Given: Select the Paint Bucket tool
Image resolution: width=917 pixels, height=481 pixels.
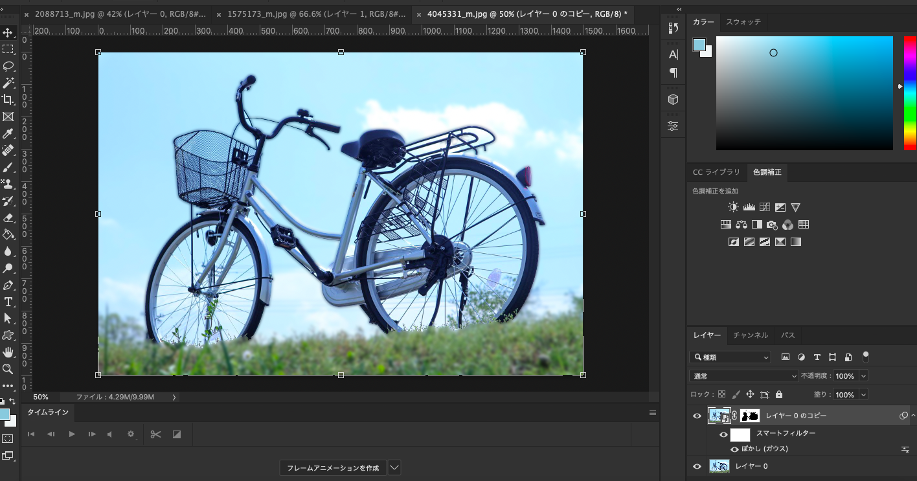Looking at the screenshot, I should (8, 234).
